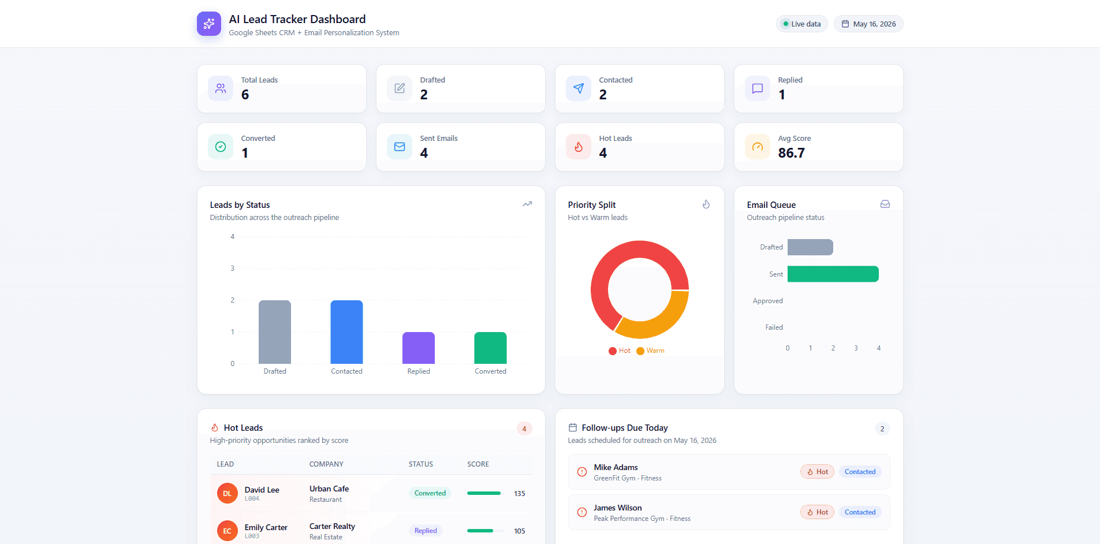Viewport: 1100px width, 544px height.
Task: Click the lead ID L004
Action: (252, 498)
